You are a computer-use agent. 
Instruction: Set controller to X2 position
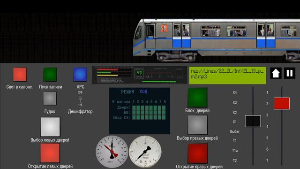click(x=235, y=113)
